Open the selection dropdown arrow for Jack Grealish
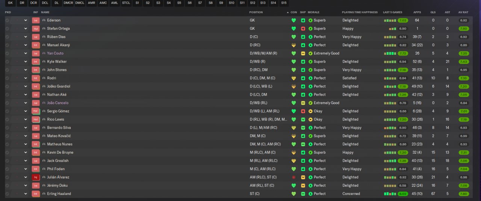Viewport: 481px width, 201px height. point(26,160)
